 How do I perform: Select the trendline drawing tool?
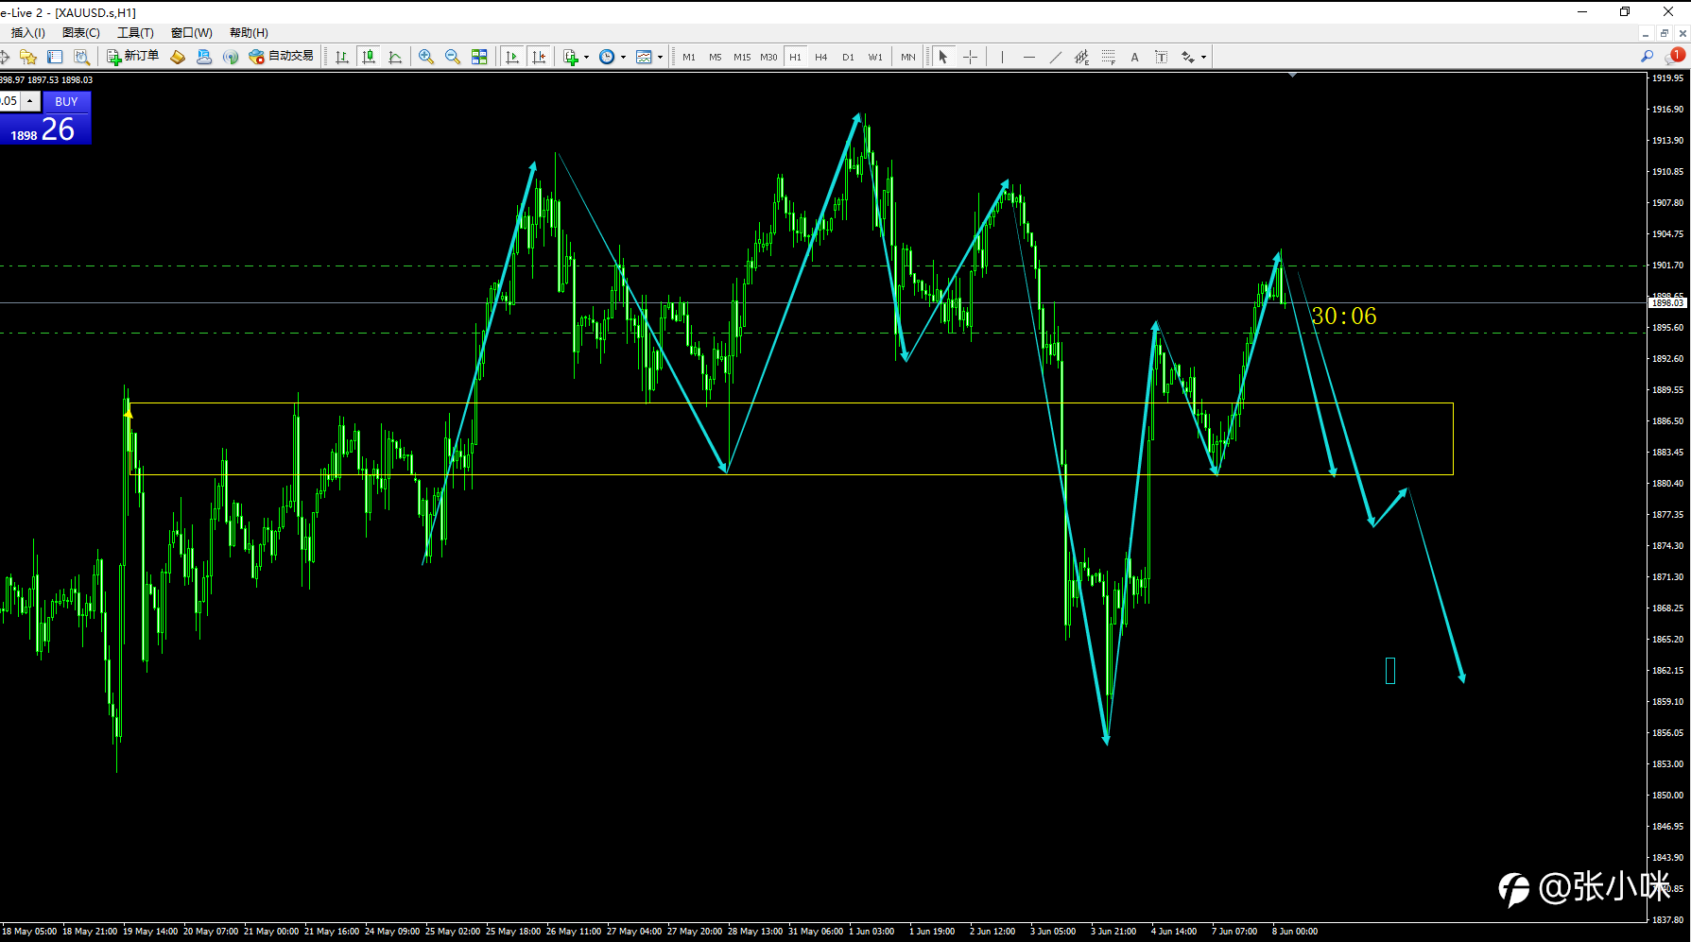[1055, 57]
